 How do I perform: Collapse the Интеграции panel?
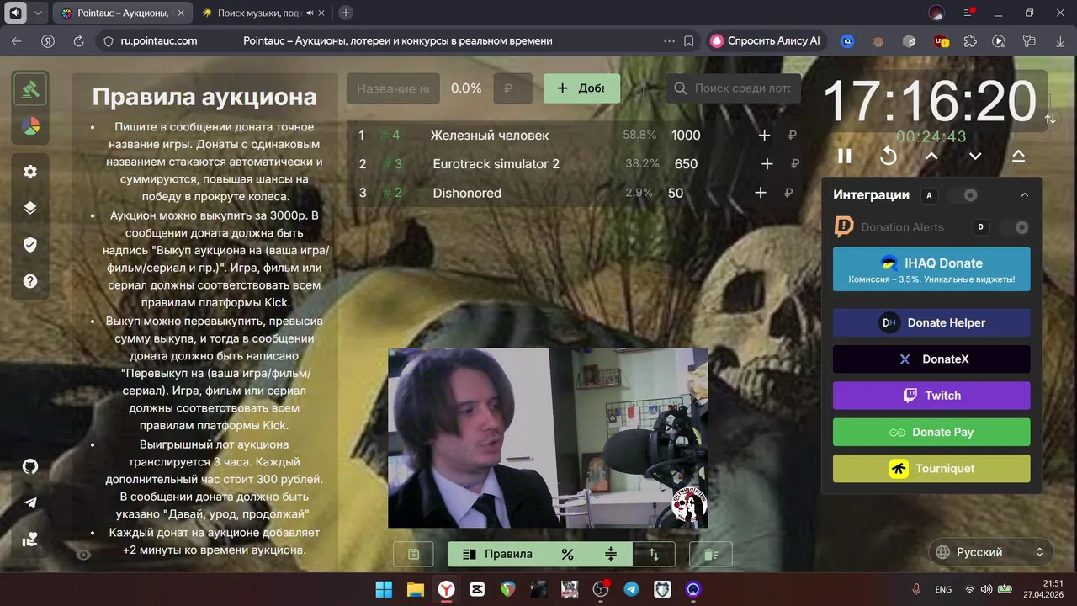(x=1024, y=195)
